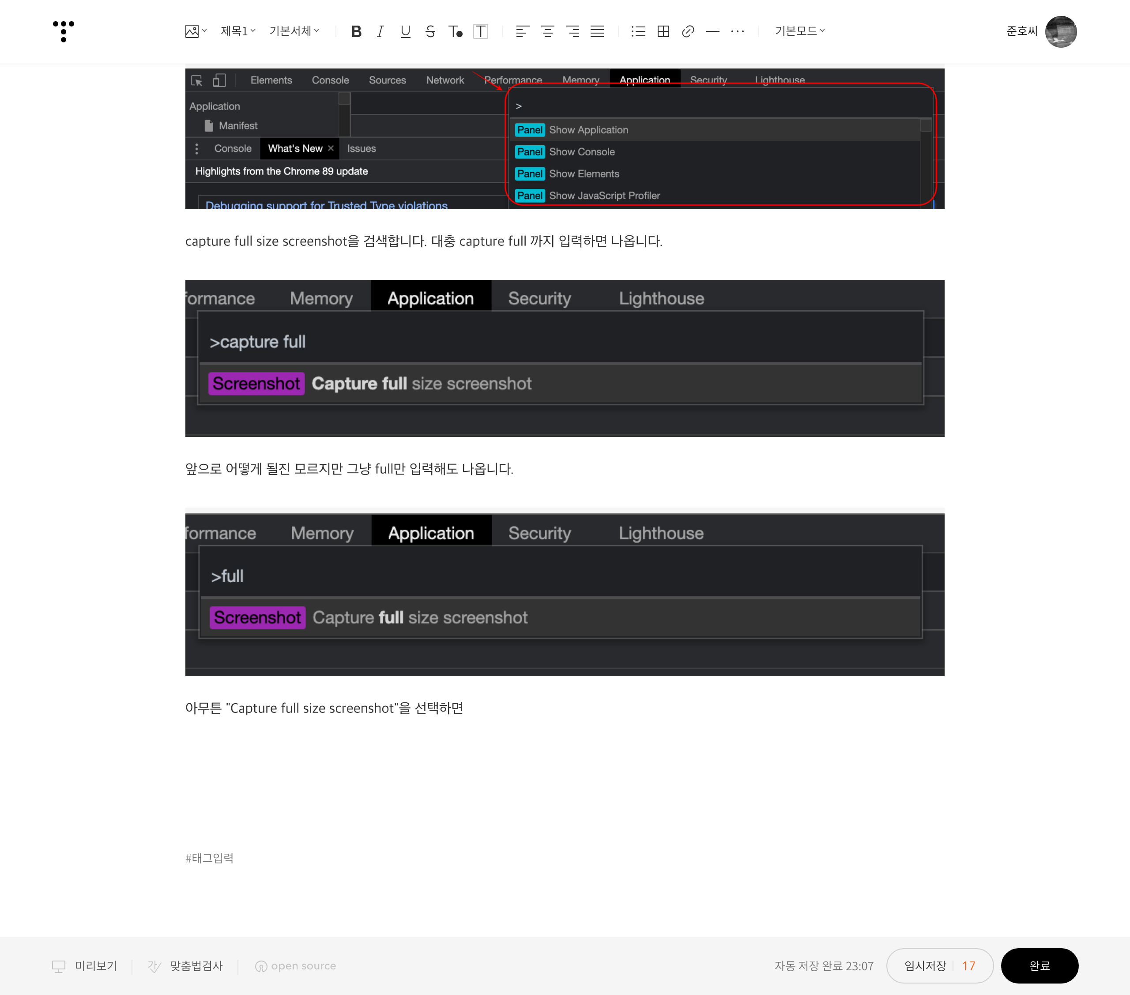This screenshot has width=1130, height=995.
Task: Toggle italic formatting
Action: point(380,31)
